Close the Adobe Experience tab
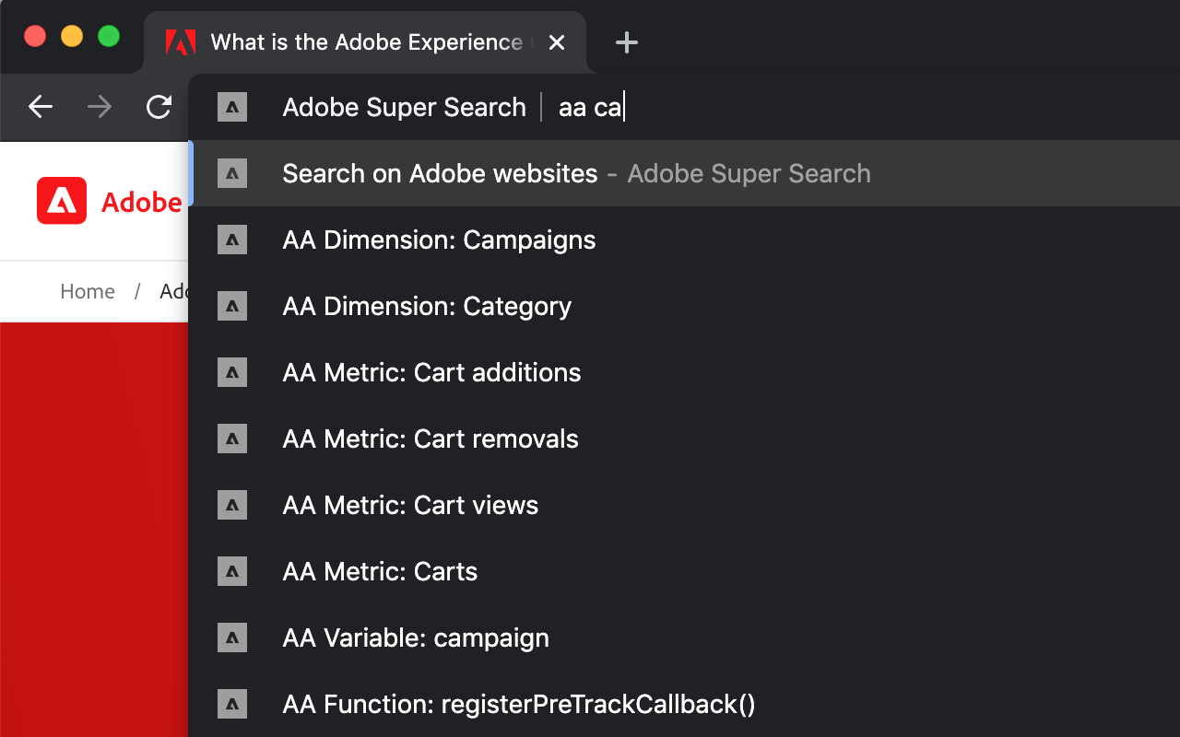The height and width of the screenshot is (737, 1180). tap(557, 42)
